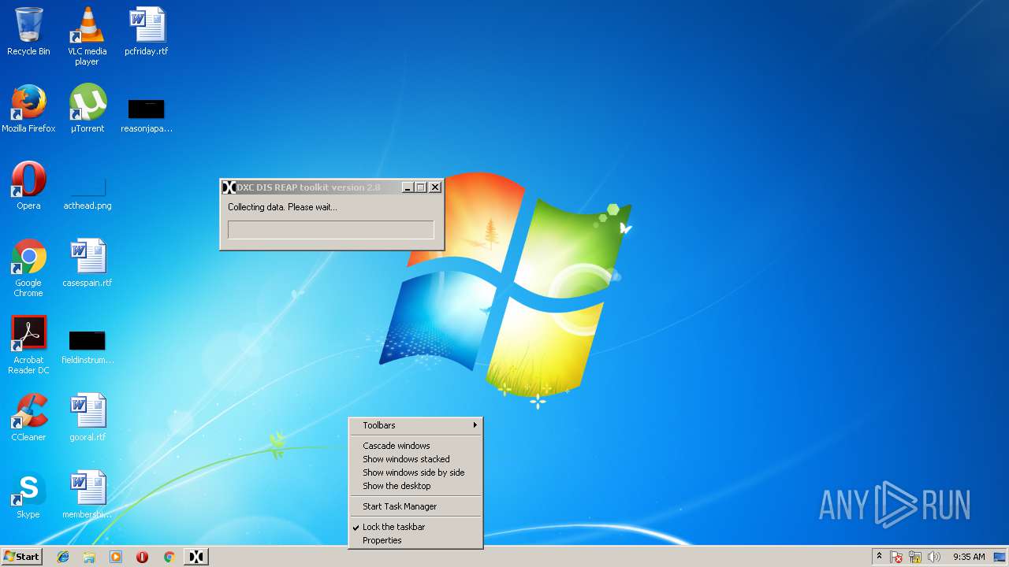Image resolution: width=1009 pixels, height=567 pixels.
Task: Close the DXC DIS REAP toolkit window
Action: pos(435,187)
